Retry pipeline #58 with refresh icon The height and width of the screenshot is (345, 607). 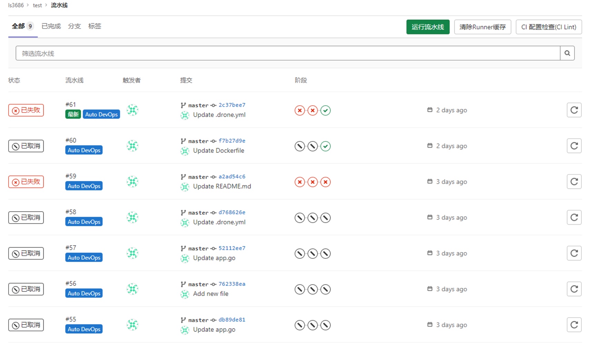pos(574,218)
